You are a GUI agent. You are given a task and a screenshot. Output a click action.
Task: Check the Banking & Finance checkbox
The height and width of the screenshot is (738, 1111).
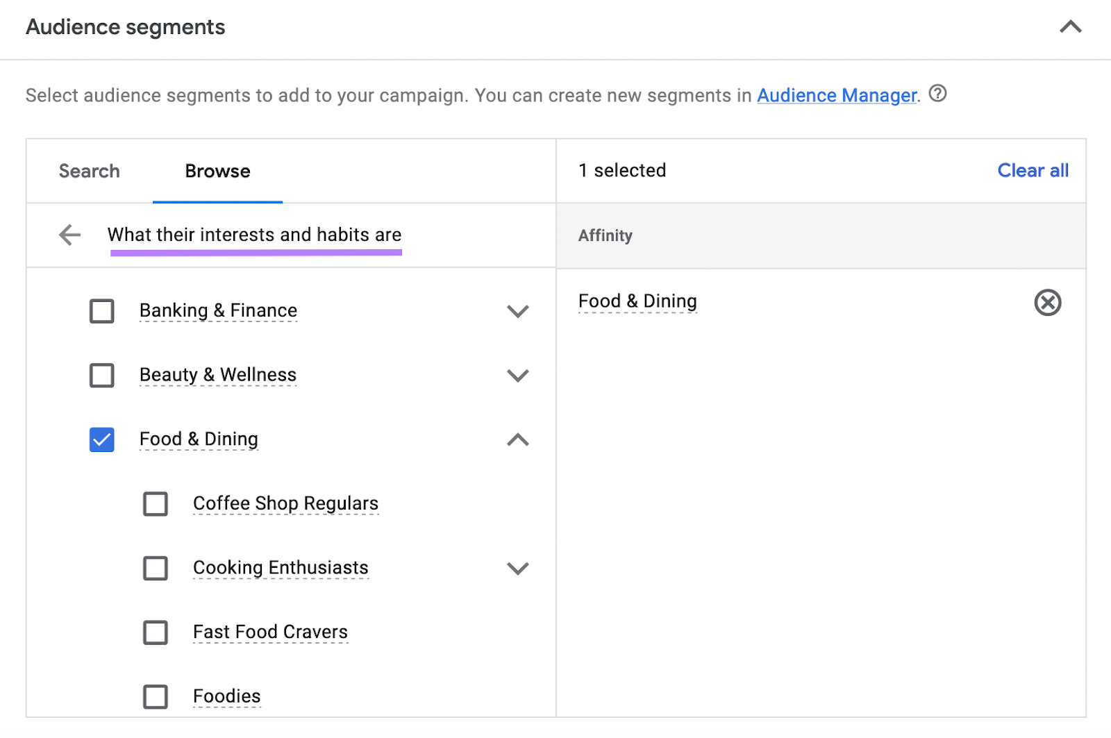pos(101,311)
